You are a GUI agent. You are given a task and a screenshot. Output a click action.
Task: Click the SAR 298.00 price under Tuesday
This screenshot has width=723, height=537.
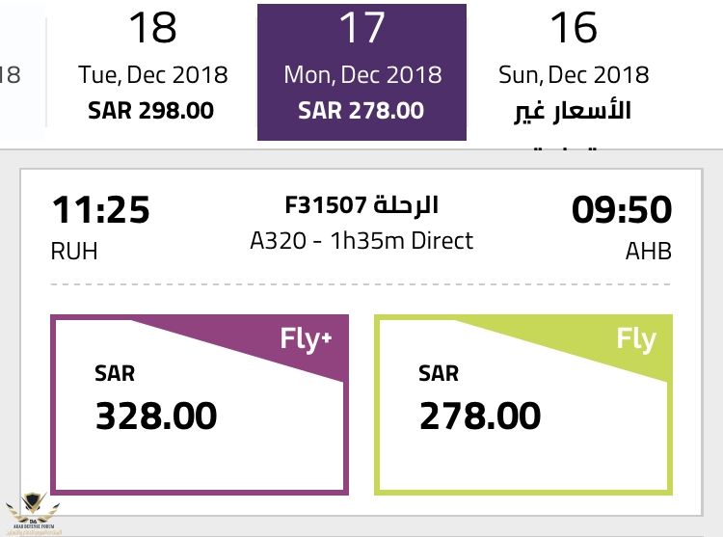pos(150,111)
